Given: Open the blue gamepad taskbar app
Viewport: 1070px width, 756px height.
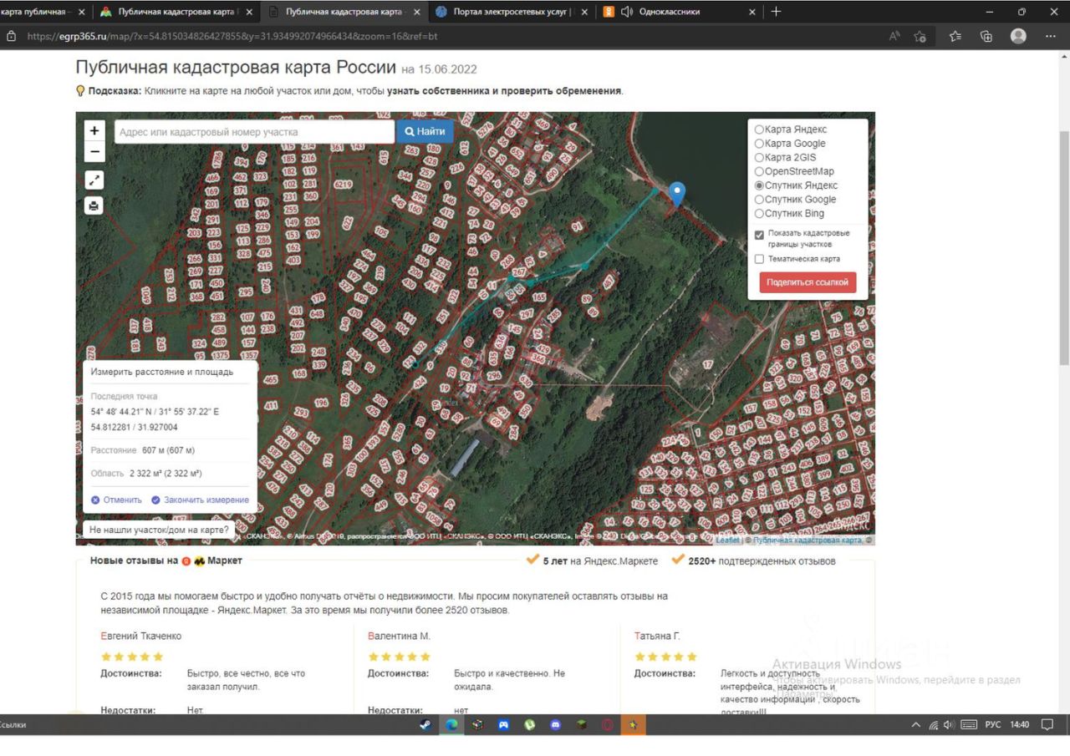Looking at the screenshot, I should click(x=503, y=725).
